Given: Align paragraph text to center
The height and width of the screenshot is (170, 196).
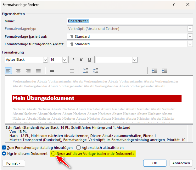Looking at the screenshot, I should pos(18,71).
